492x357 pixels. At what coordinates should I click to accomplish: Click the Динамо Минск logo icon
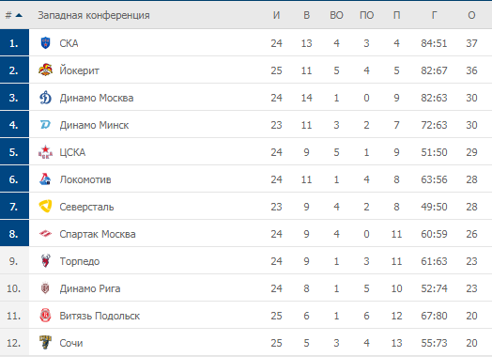pyautogui.click(x=45, y=125)
